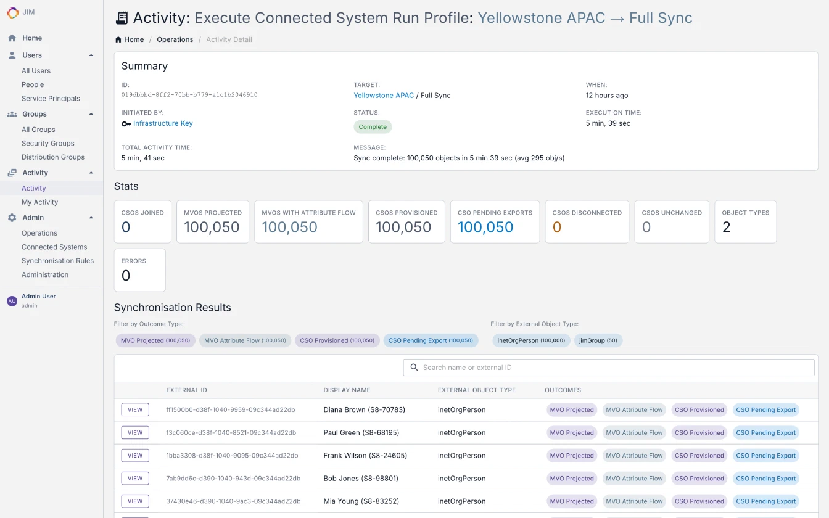The height and width of the screenshot is (518, 829).
Task: Click the Activity section icon in sidebar
Action: [12, 173]
